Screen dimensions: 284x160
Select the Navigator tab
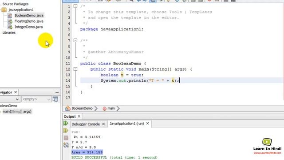6,92
